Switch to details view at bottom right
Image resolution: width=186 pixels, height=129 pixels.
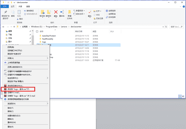point(180,96)
